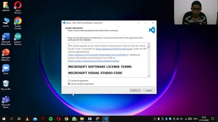Viewport: 218px width, 122px height.
Task: Click the 'MICROSOFT SOFTWARE LICENSE TERMS' heading
Action: 100,67
